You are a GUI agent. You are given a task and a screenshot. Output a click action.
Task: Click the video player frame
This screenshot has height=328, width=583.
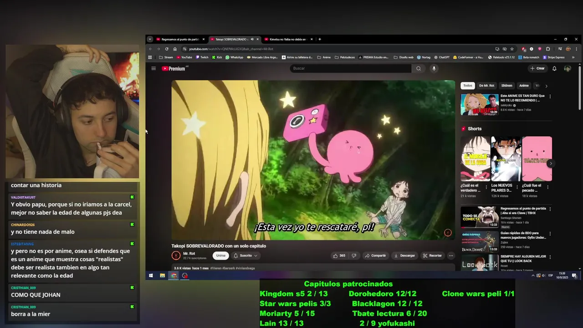313,160
